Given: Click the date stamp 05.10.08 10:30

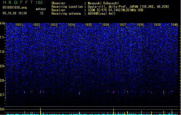Looking at the screenshot, I should tap(15, 13).
